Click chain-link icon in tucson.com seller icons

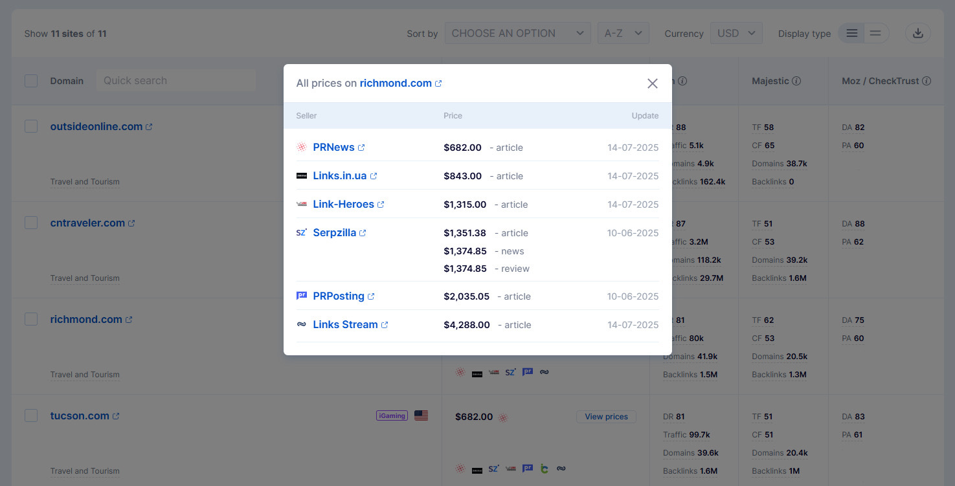click(x=561, y=469)
